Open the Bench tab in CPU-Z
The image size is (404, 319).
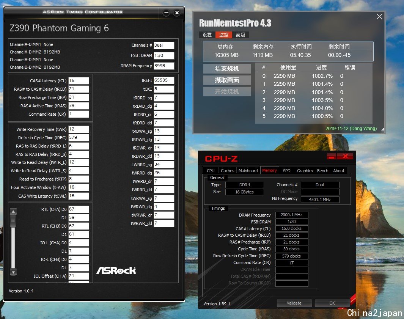[x=322, y=171]
